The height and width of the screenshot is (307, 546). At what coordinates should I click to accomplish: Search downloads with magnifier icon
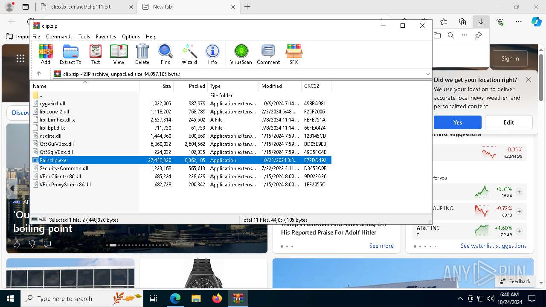tap(450, 35)
